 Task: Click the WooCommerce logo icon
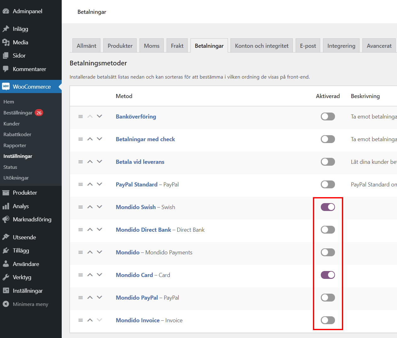[x=6, y=86]
